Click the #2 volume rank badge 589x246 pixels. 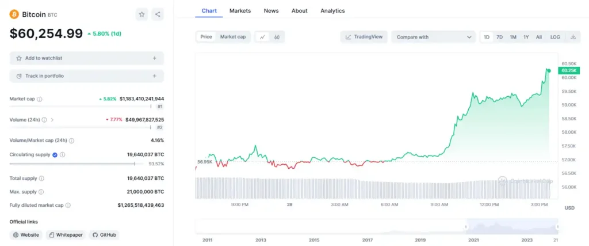[x=160, y=127]
